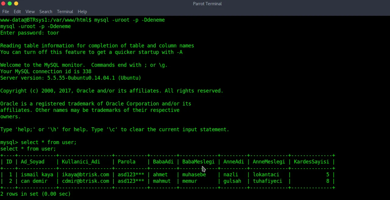Viewport: 390px width, 200px height.
Task: Click the 'ismail kaya' cell
Action: [37, 174]
